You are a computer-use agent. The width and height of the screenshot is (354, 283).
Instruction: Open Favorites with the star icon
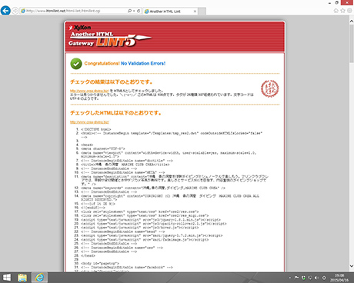[x=342, y=11]
